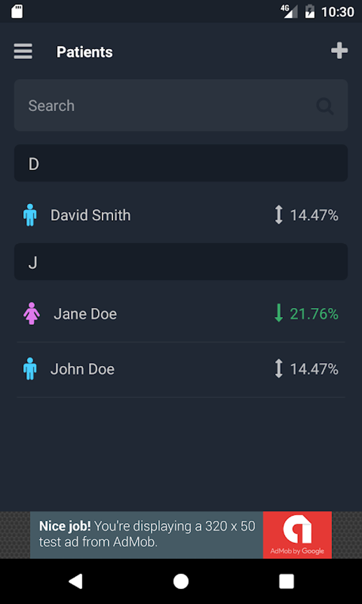Select the D section header
This screenshot has height=604, width=362.
(181, 163)
